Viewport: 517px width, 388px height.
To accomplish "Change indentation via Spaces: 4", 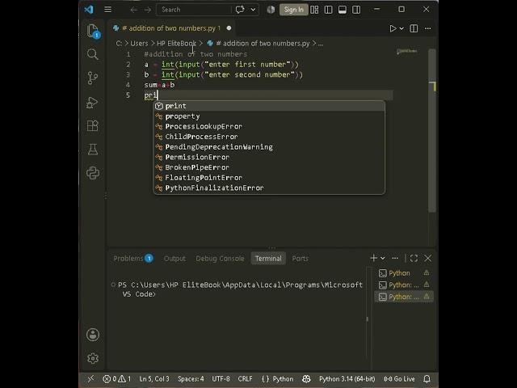I will [x=191, y=379].
